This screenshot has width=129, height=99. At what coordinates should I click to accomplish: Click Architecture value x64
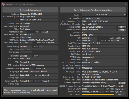22,32
